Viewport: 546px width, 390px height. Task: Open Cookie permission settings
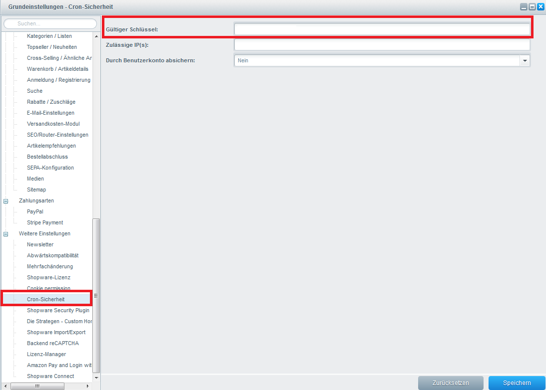point(48,288)
